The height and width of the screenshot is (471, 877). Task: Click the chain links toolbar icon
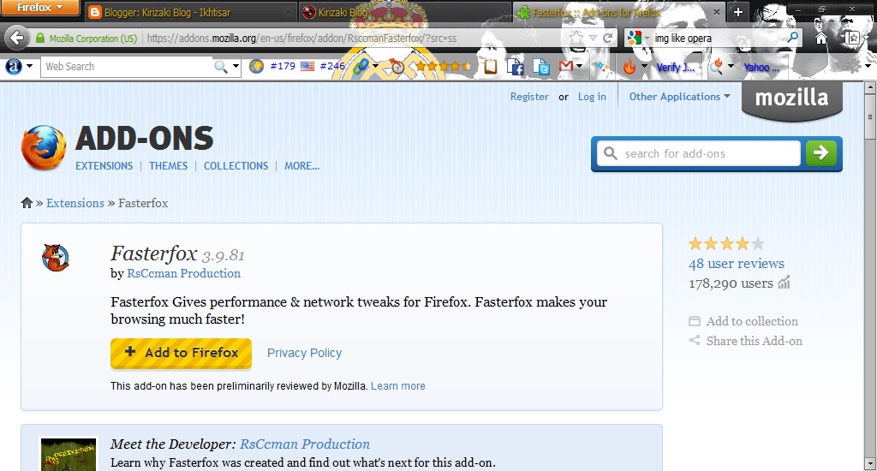(361, 67)
